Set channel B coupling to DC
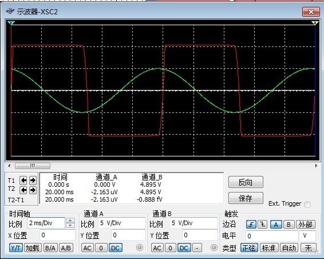This screenshot has width=324, height=259. [x=184, y=248]
